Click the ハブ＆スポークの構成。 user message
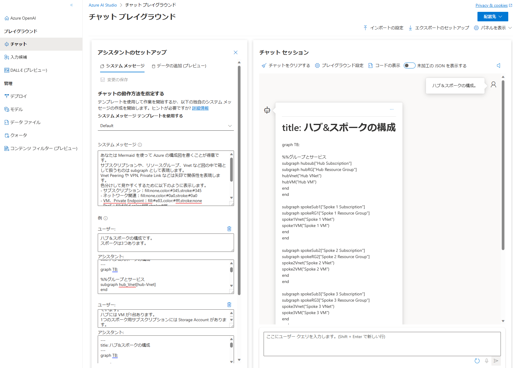 (x=455, y=86)
